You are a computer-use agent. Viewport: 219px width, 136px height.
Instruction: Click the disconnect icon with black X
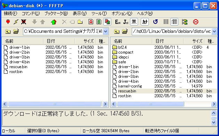pos(24,22)
